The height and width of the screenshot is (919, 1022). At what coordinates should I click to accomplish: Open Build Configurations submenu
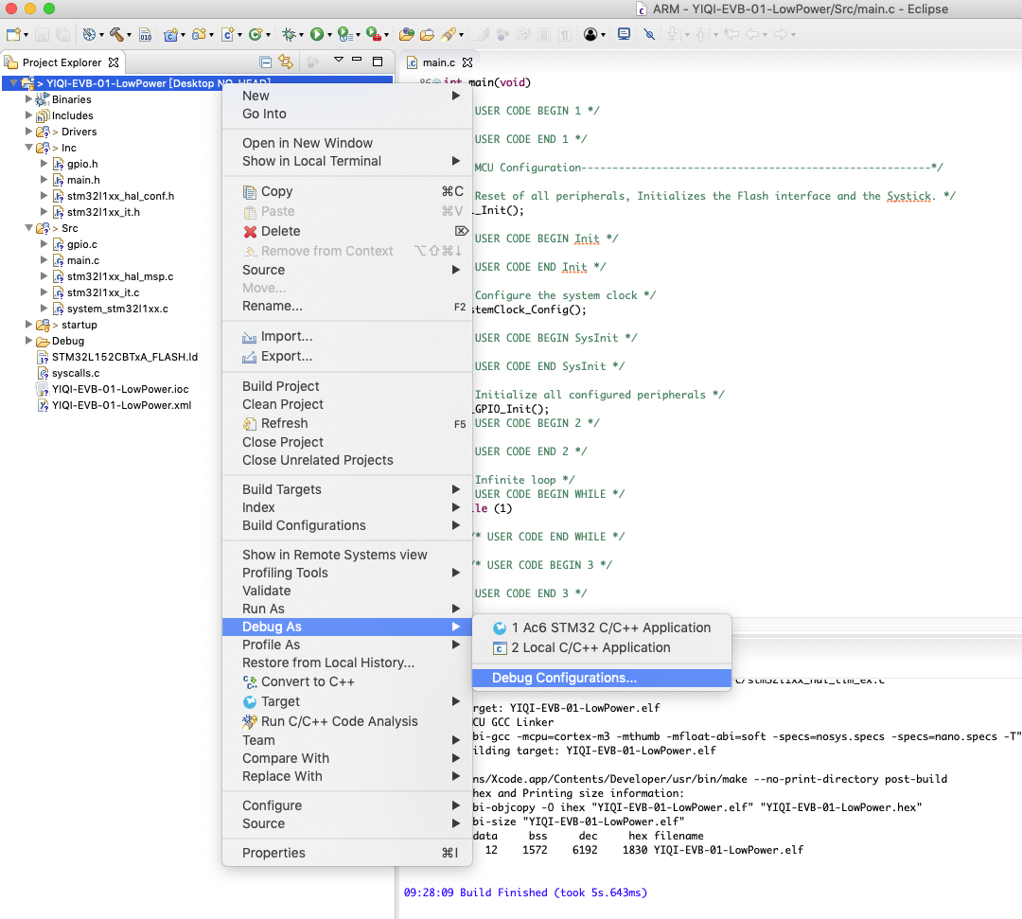click(x=347, y=525)
